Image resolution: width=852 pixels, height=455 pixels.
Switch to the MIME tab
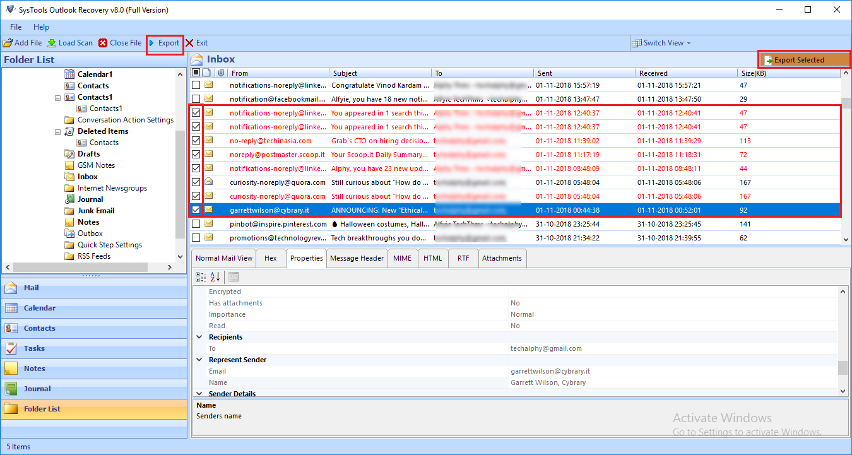[402, 258]
